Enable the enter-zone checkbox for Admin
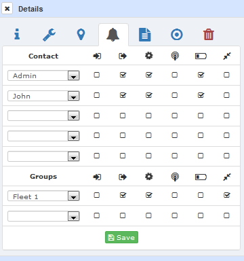 (97, 75)
